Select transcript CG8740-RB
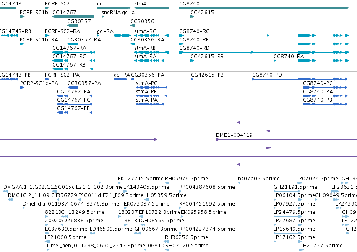The height and width of the screenshot is (252, 357). click(x=264, y=44)
